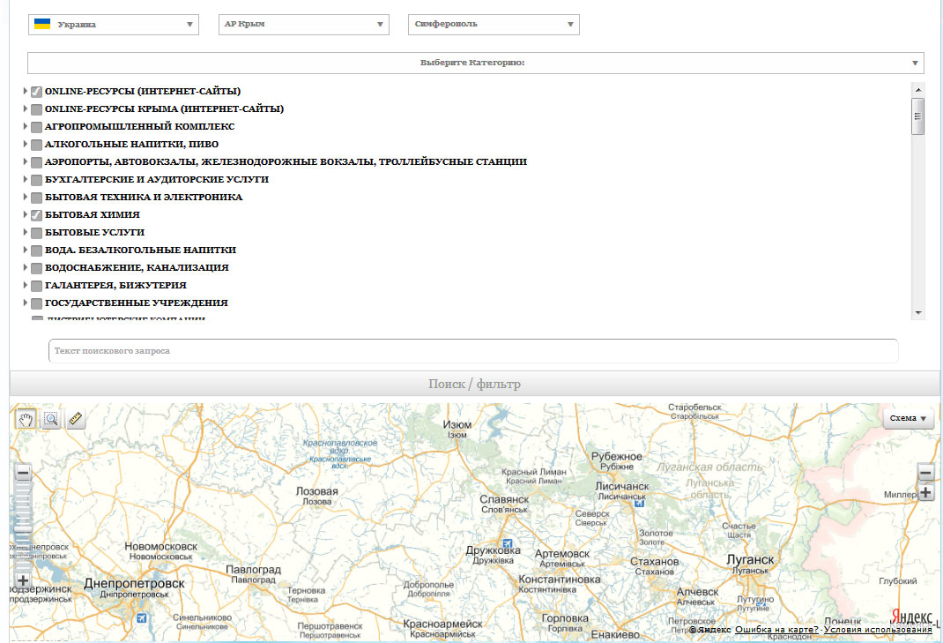
Task: Click the category list scrollbar thumb
Action: pos(917,116)
